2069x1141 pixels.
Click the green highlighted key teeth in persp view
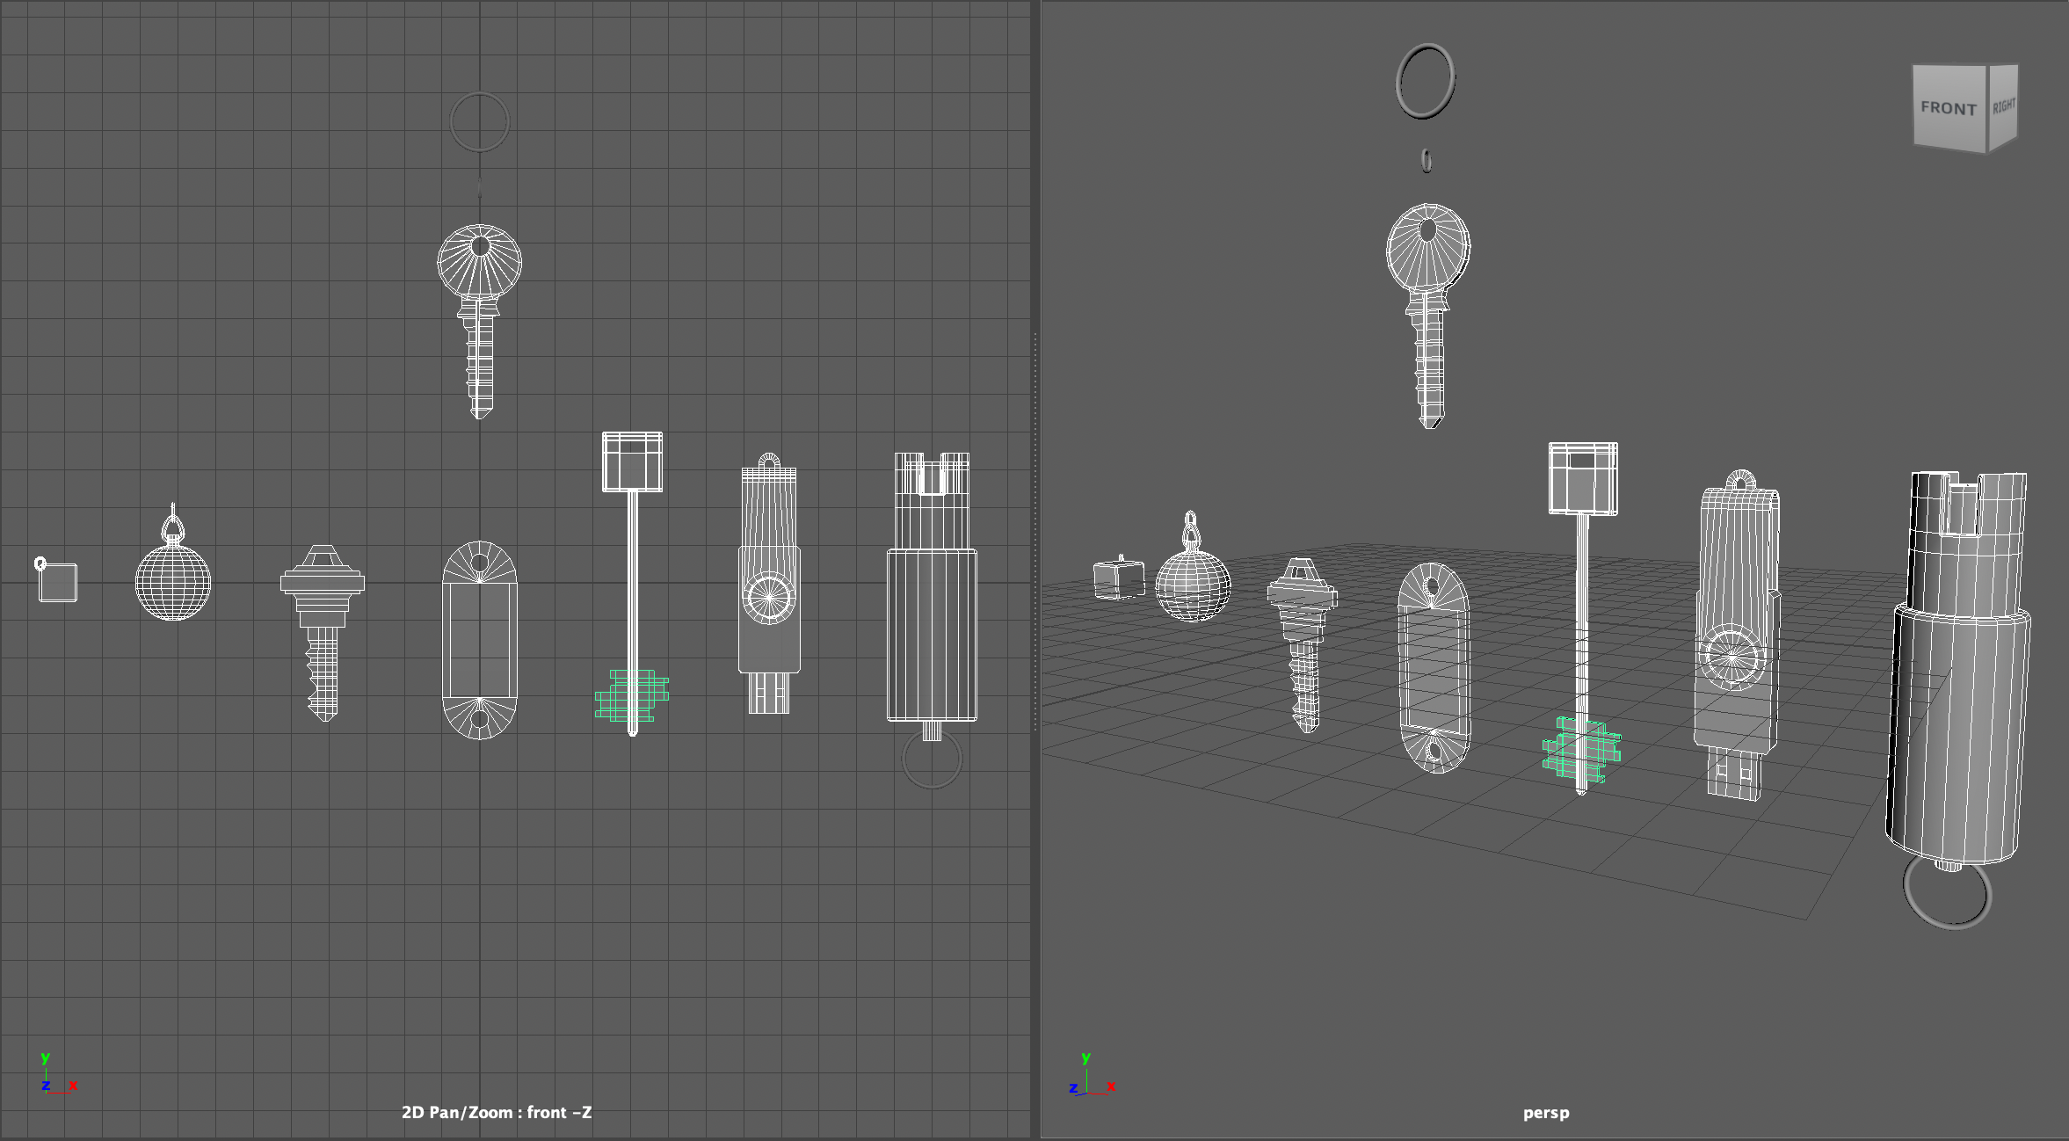click(1582, 749)
